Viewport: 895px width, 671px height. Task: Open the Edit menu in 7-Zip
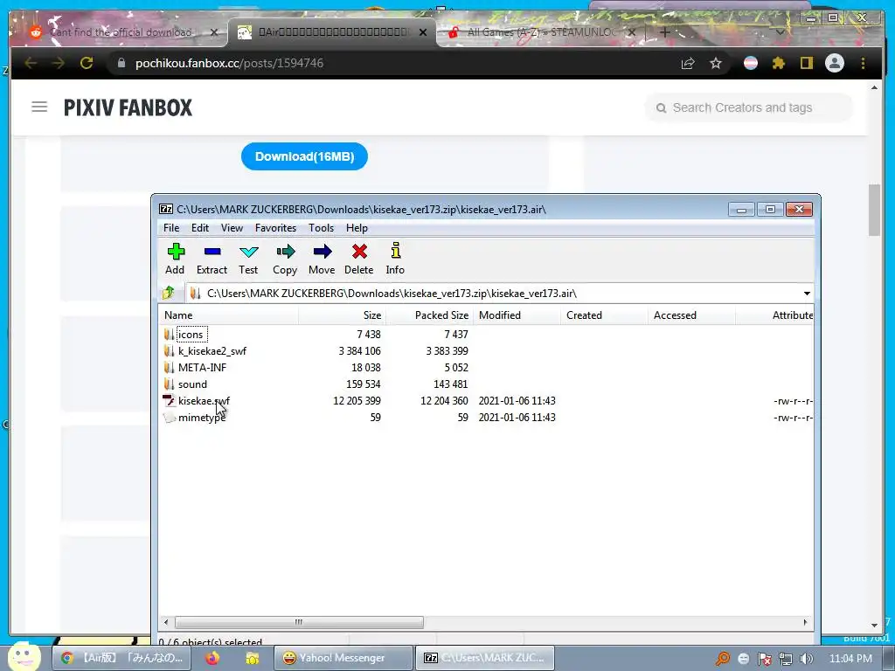tap(200, 228)
